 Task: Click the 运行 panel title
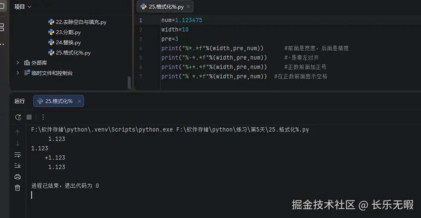point(20,101)
